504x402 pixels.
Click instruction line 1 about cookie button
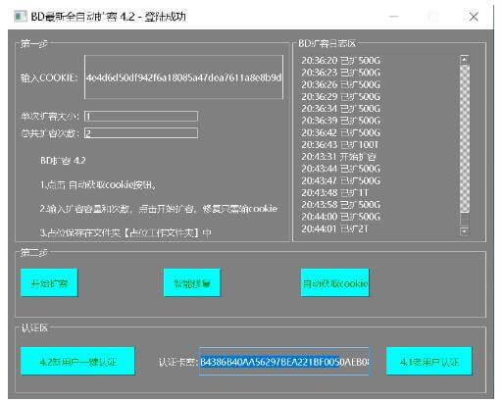98,185
